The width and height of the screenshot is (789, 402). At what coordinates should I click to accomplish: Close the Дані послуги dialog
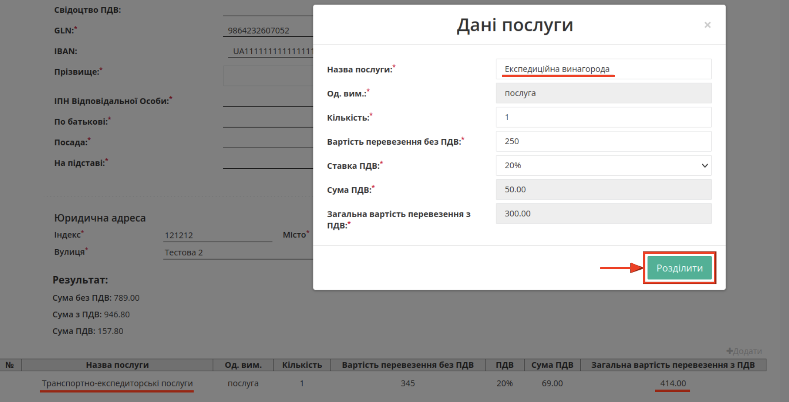707,25
